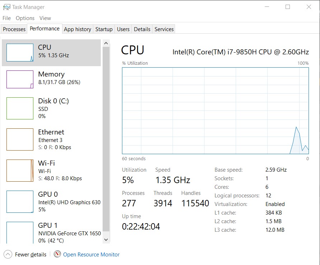The image size is (320, 265).
Task: Switch to the Processes tab
Action: pyautogui.click(x=14, y=29)
